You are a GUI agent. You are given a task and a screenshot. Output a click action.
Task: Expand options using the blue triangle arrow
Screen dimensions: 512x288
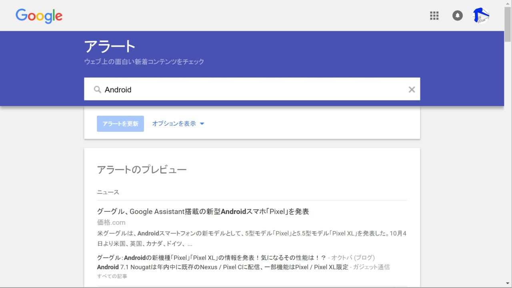[202, 124]
